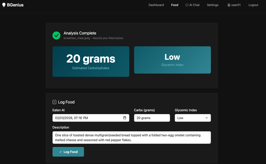Go to the Food tab
The width and height of the screenshot is (266, 164).
[x=175, y=5]
